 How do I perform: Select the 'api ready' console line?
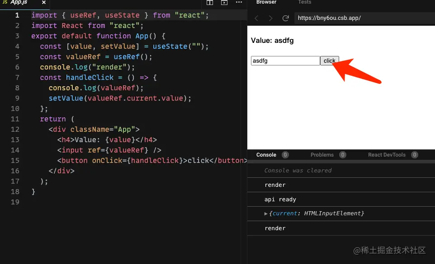[280, 199]
